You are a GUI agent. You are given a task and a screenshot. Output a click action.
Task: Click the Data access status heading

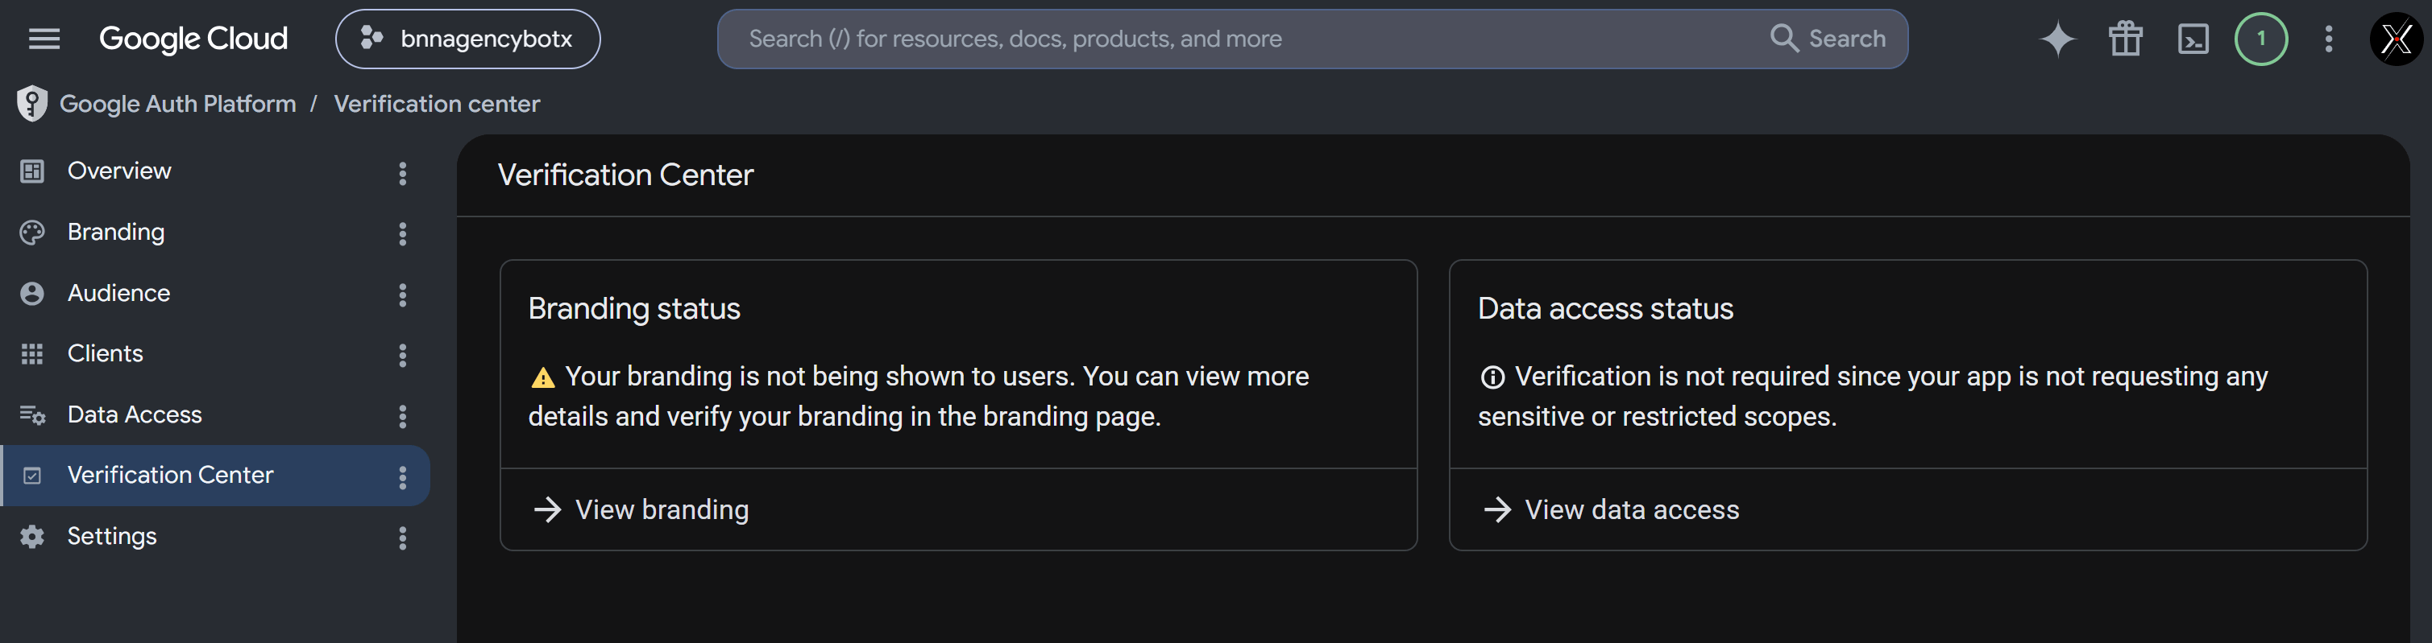tap(1605, 309)
